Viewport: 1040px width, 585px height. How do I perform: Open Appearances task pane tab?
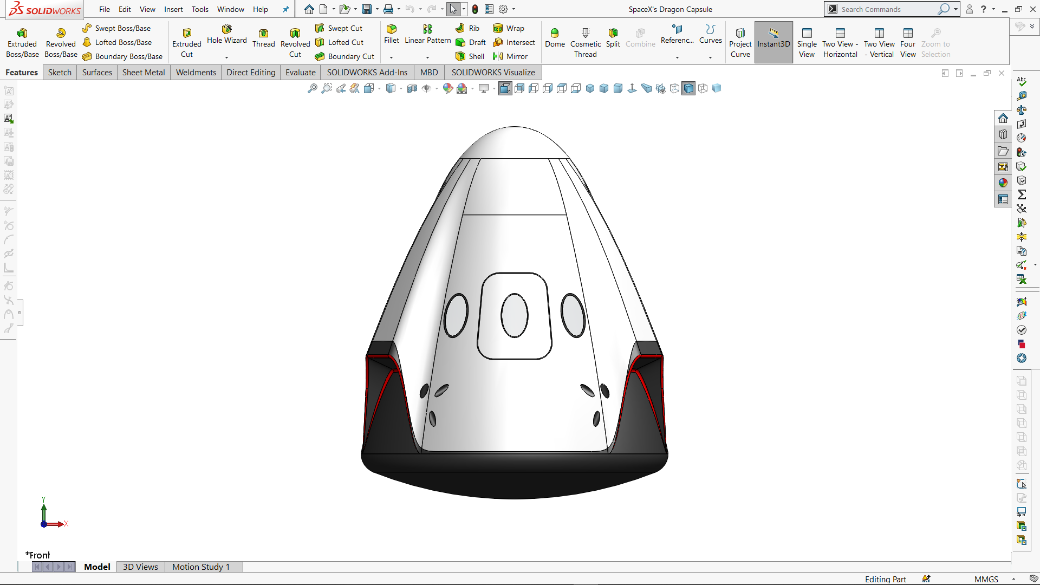click(1003, 183)
